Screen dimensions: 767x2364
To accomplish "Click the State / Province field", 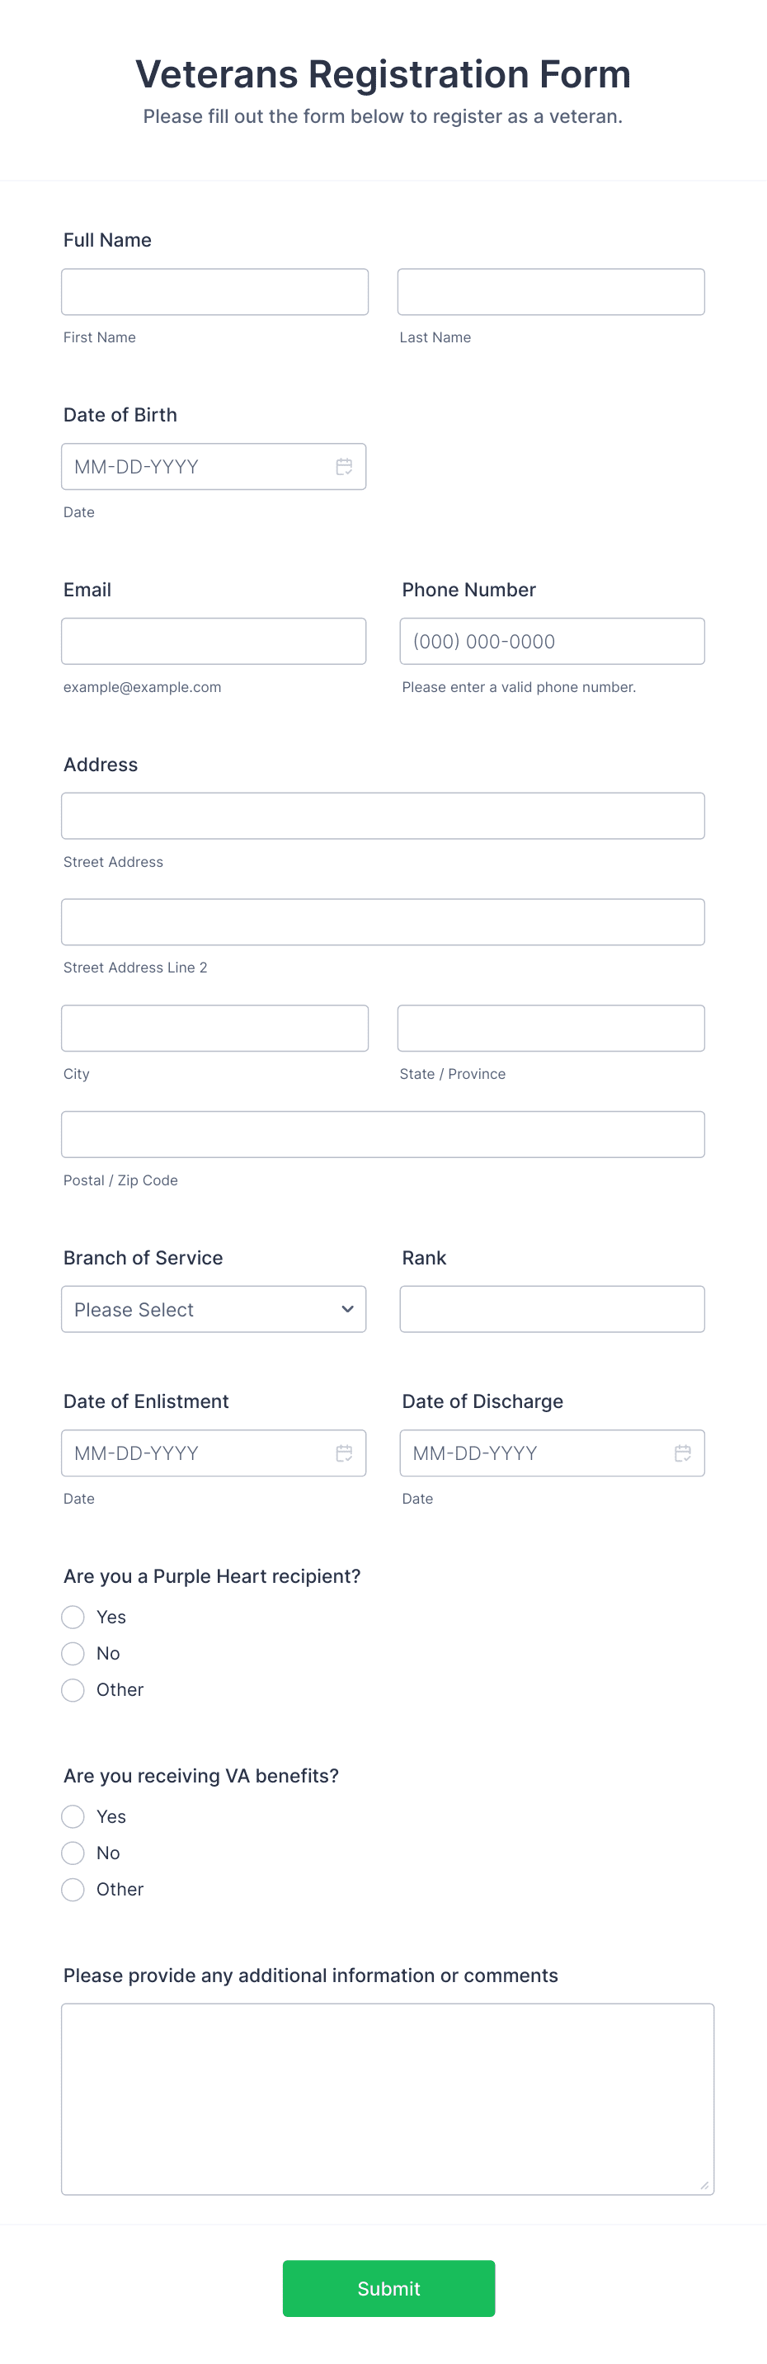I will tap(550, 1028).
